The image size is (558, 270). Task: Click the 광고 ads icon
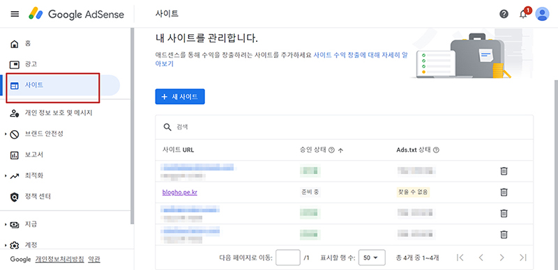click(x=14, y=65)
